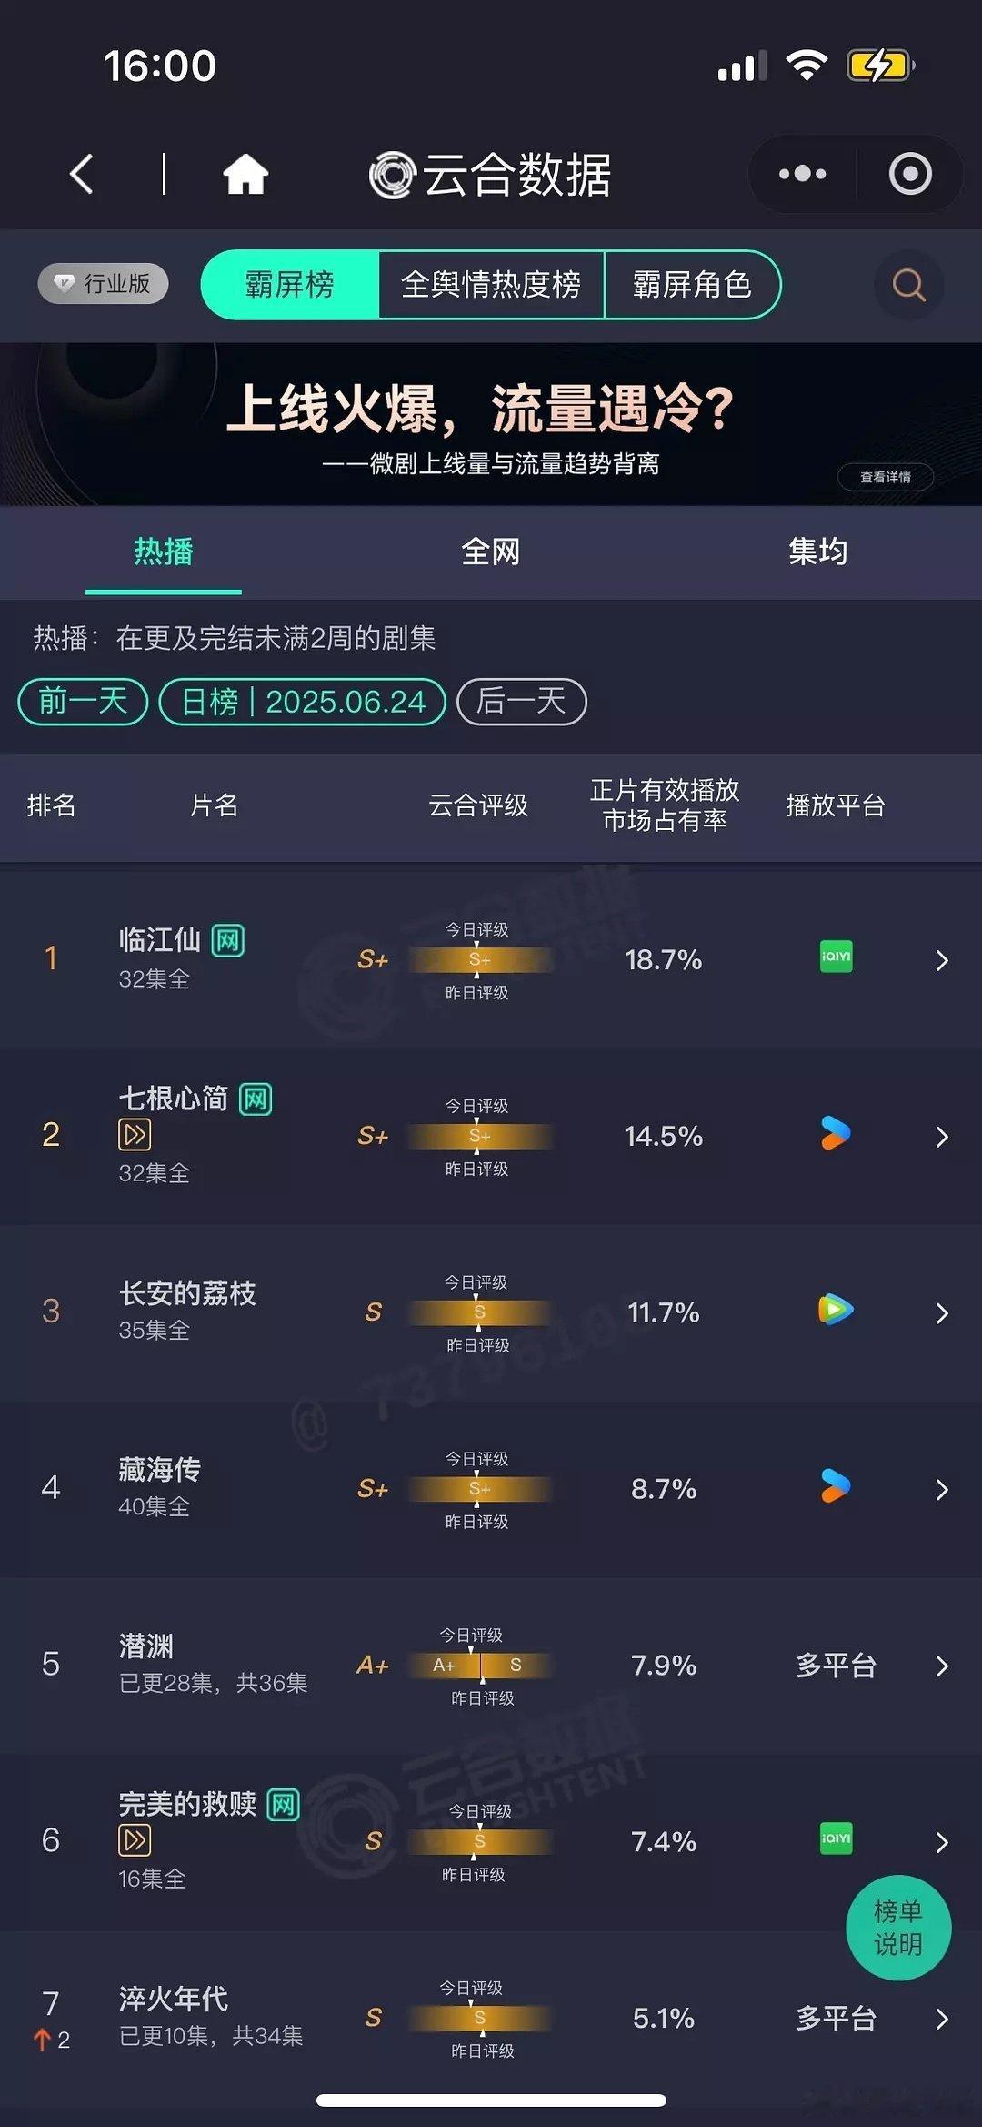Tap Youku platform icon for 七根心简
Viewport: 982px width, 2127px height.
(836, 1133)
